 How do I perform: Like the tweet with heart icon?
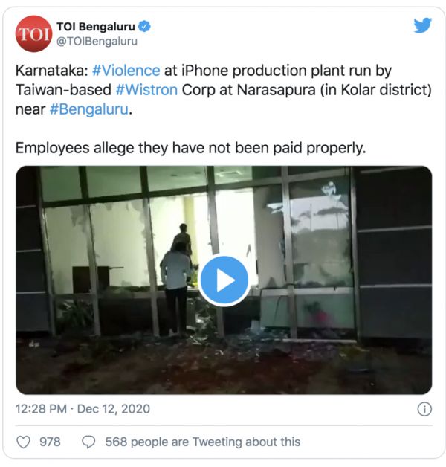pyautogui.click(x=23, y=442)
